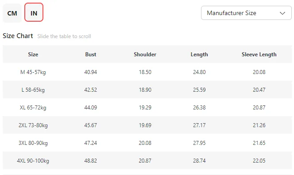Select the L 58-65kg size row
294x175 pixels.
tap(147, 89)
